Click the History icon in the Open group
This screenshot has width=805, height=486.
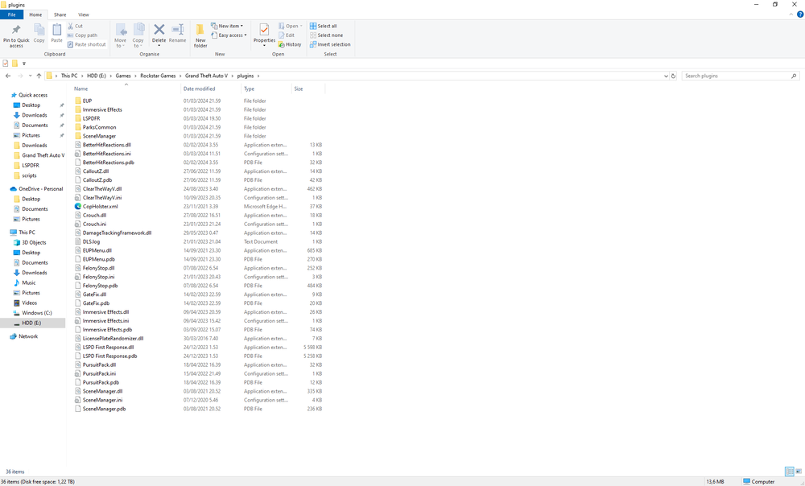[290, 44]
